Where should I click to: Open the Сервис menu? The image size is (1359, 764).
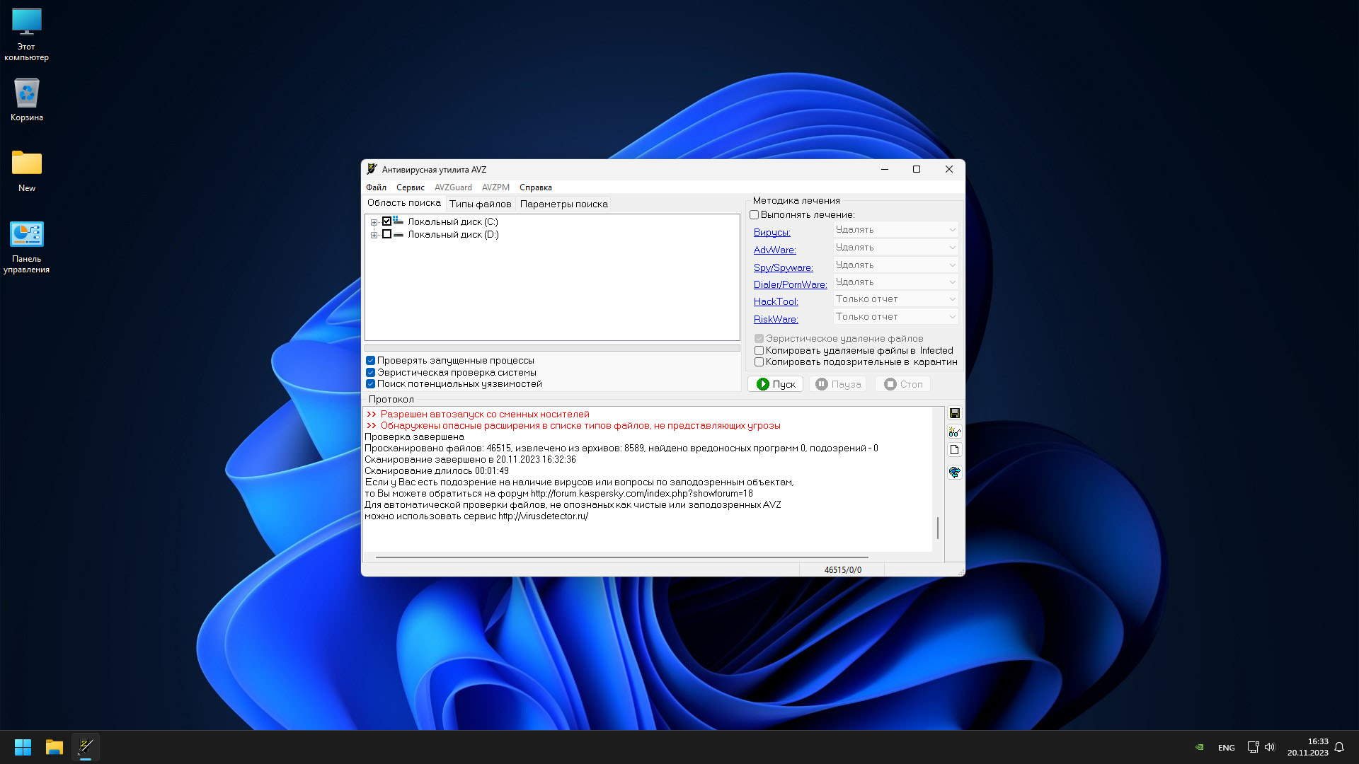[410, 187]
